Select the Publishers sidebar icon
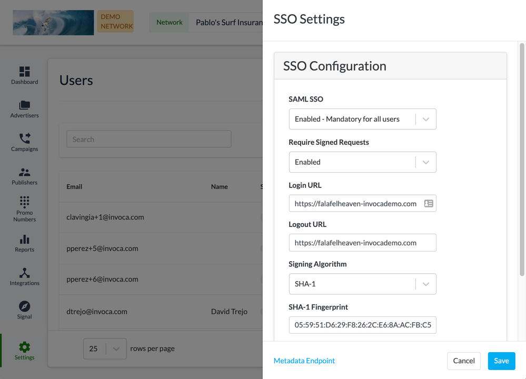The width and height of the screenshot is (526, 379). (24, 173)
